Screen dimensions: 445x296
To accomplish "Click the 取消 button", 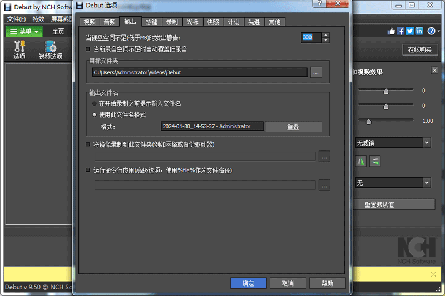I will coord(288,283).
